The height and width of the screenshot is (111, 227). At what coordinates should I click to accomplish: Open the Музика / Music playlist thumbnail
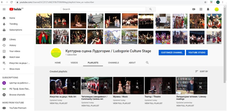tap(129, 85)
